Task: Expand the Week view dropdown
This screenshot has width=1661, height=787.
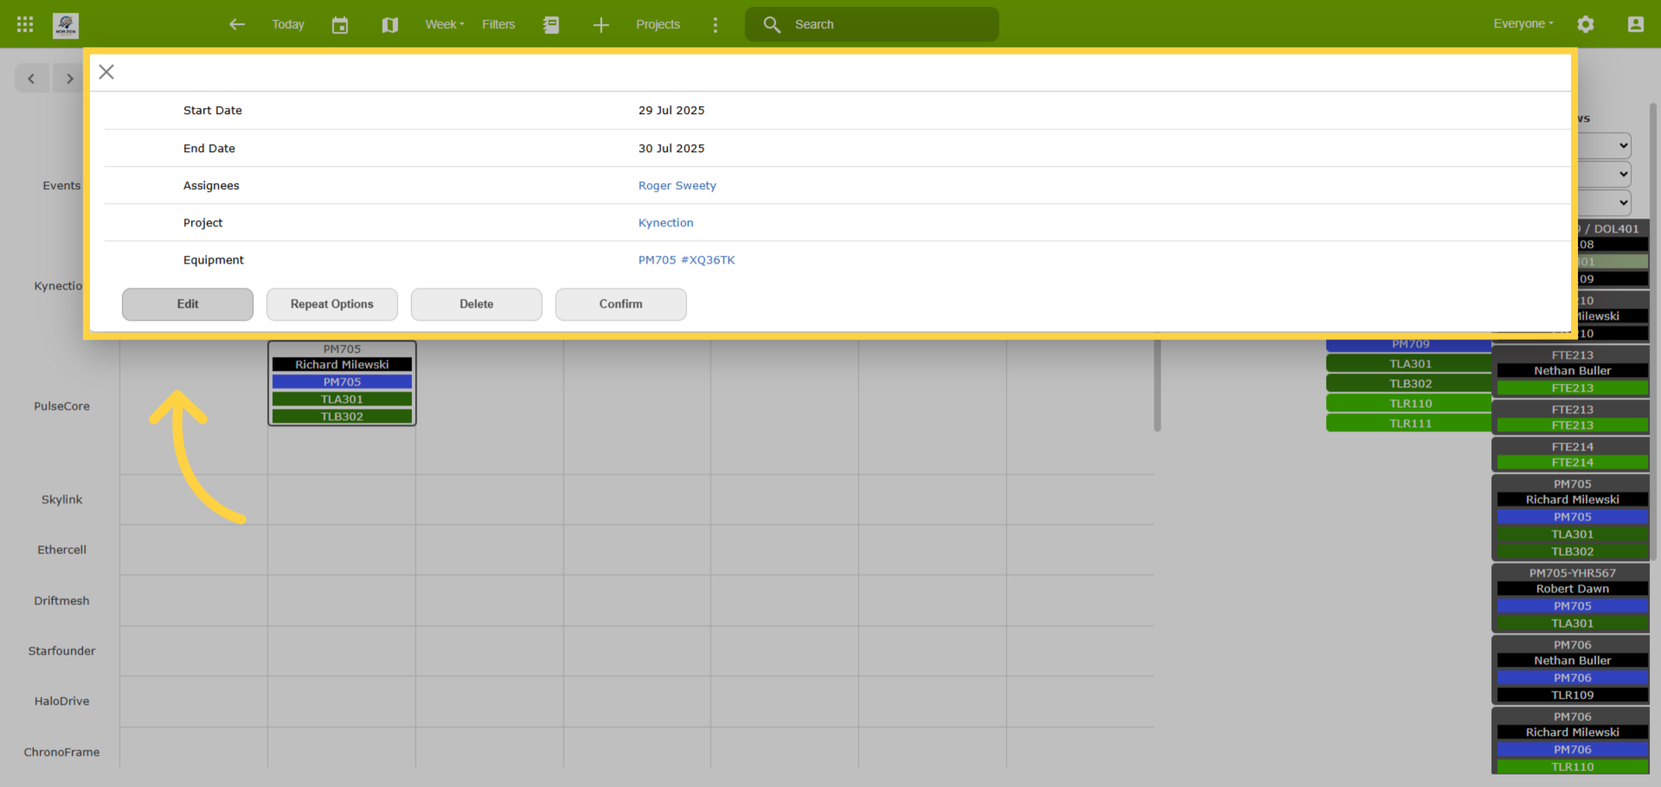Action: click(x=444, y=24)
